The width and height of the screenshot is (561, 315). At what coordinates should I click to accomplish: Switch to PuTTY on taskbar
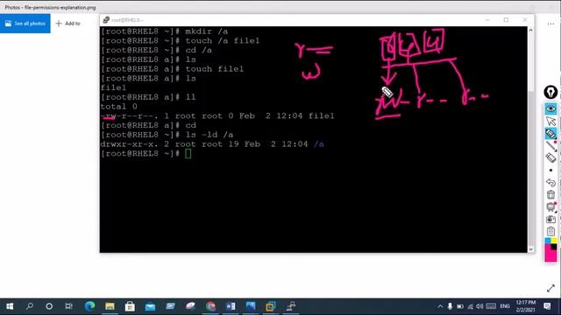click(291, 306)
